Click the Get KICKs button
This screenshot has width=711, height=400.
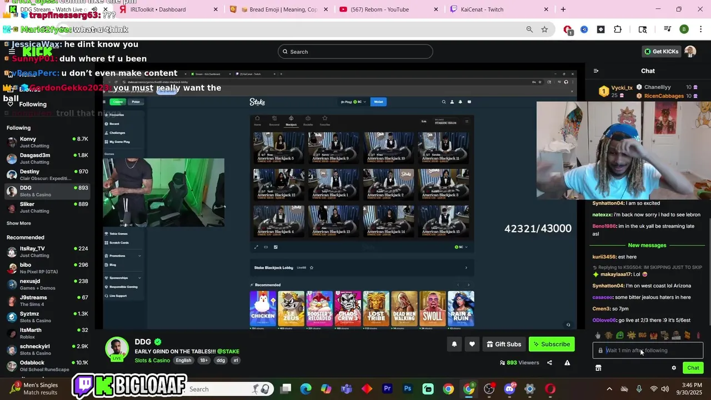pos(661,52)
